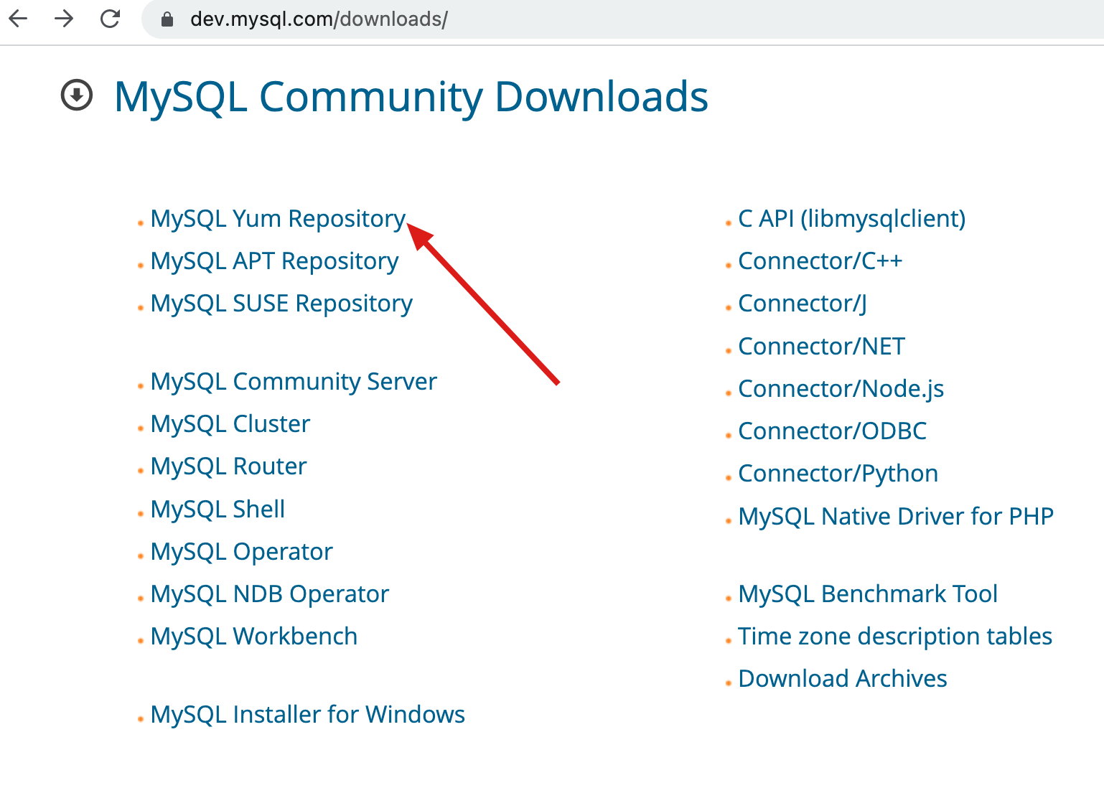Open MySQL Yum Repository link
This screenshot has width=1104, height=788.
tap(279, 219)
